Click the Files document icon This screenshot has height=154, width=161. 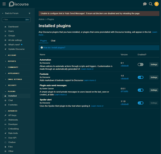pyautogui.click(x=6, y=147)
